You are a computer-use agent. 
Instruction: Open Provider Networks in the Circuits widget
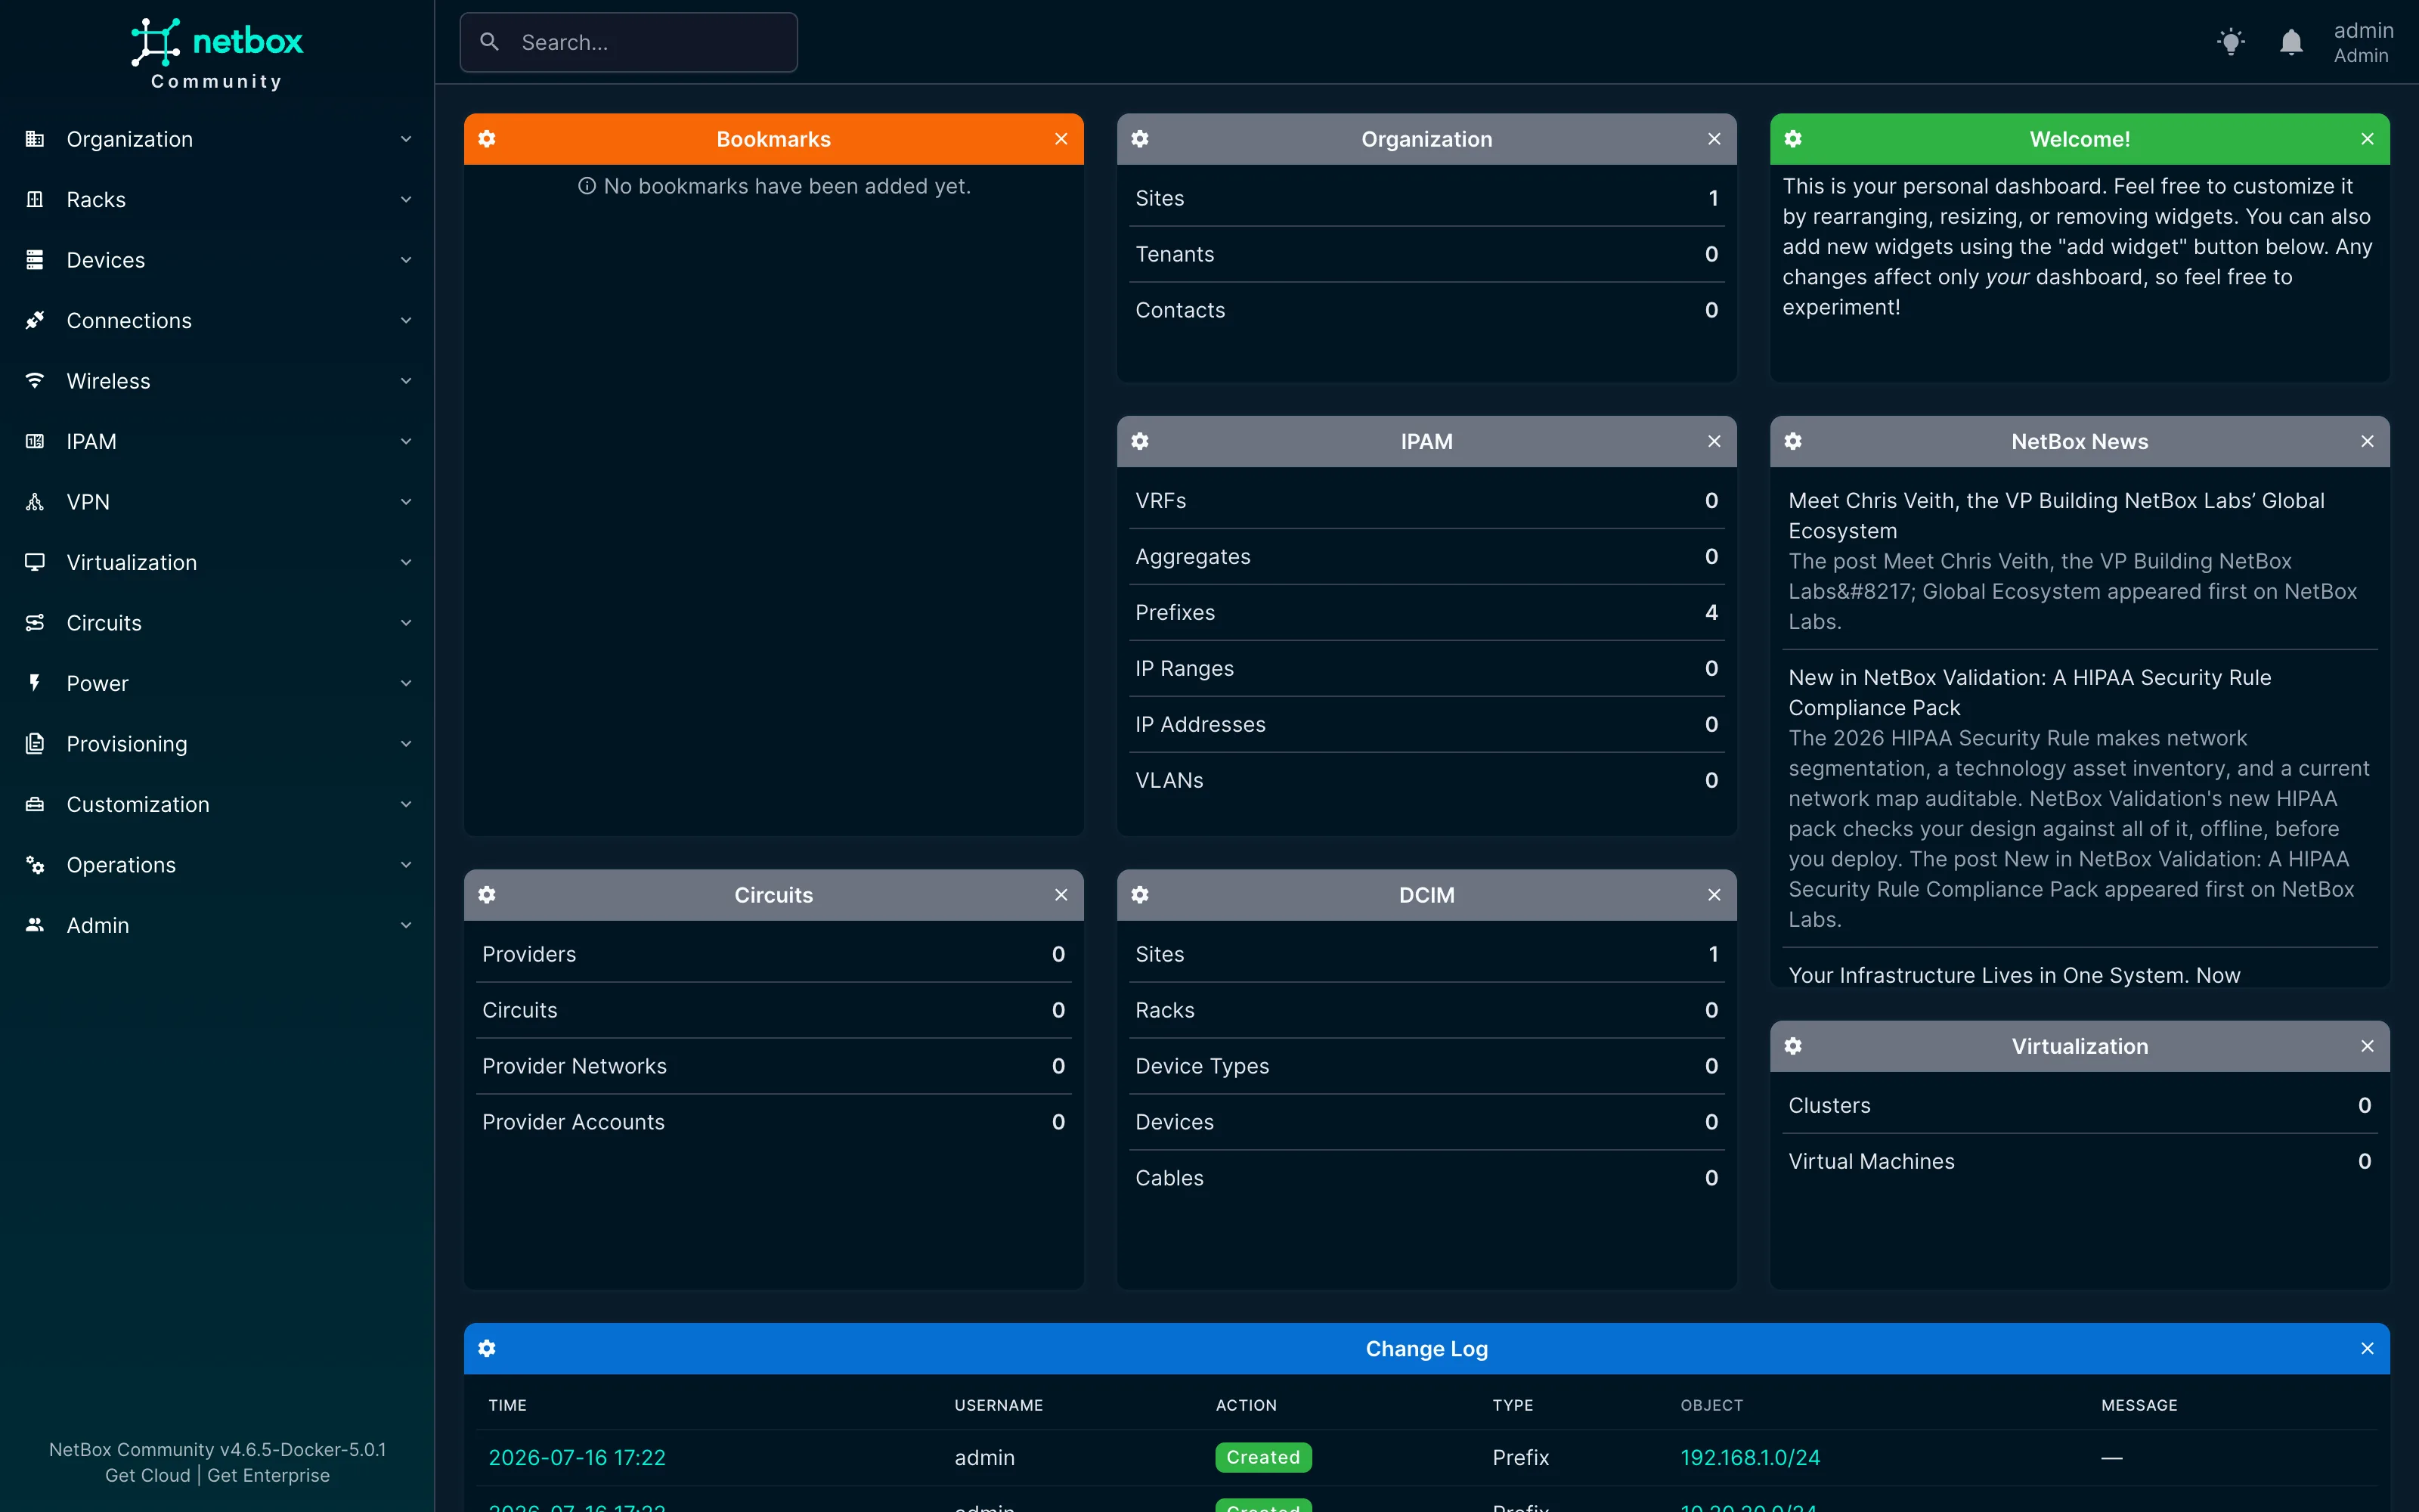(x=773, y=1066)
